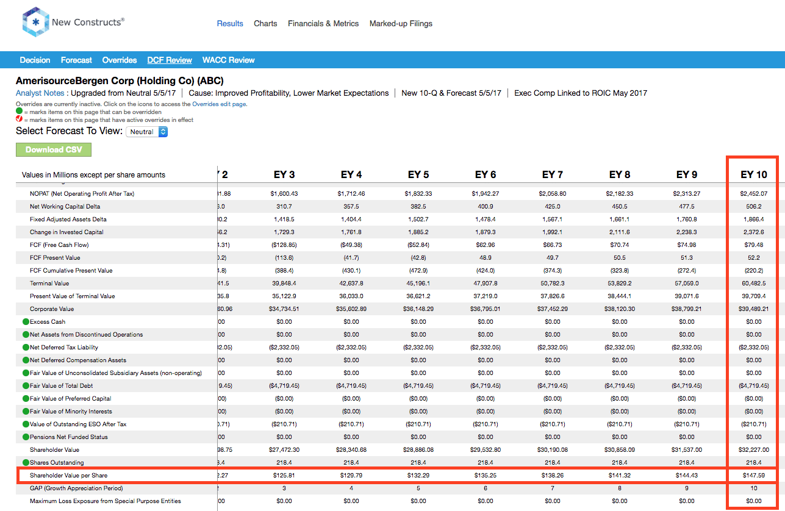The height and width of the screenshot is (511, 785).
Task: Click the $32,227.00 shareholder value cell
Action: click(x=754, y=450)
